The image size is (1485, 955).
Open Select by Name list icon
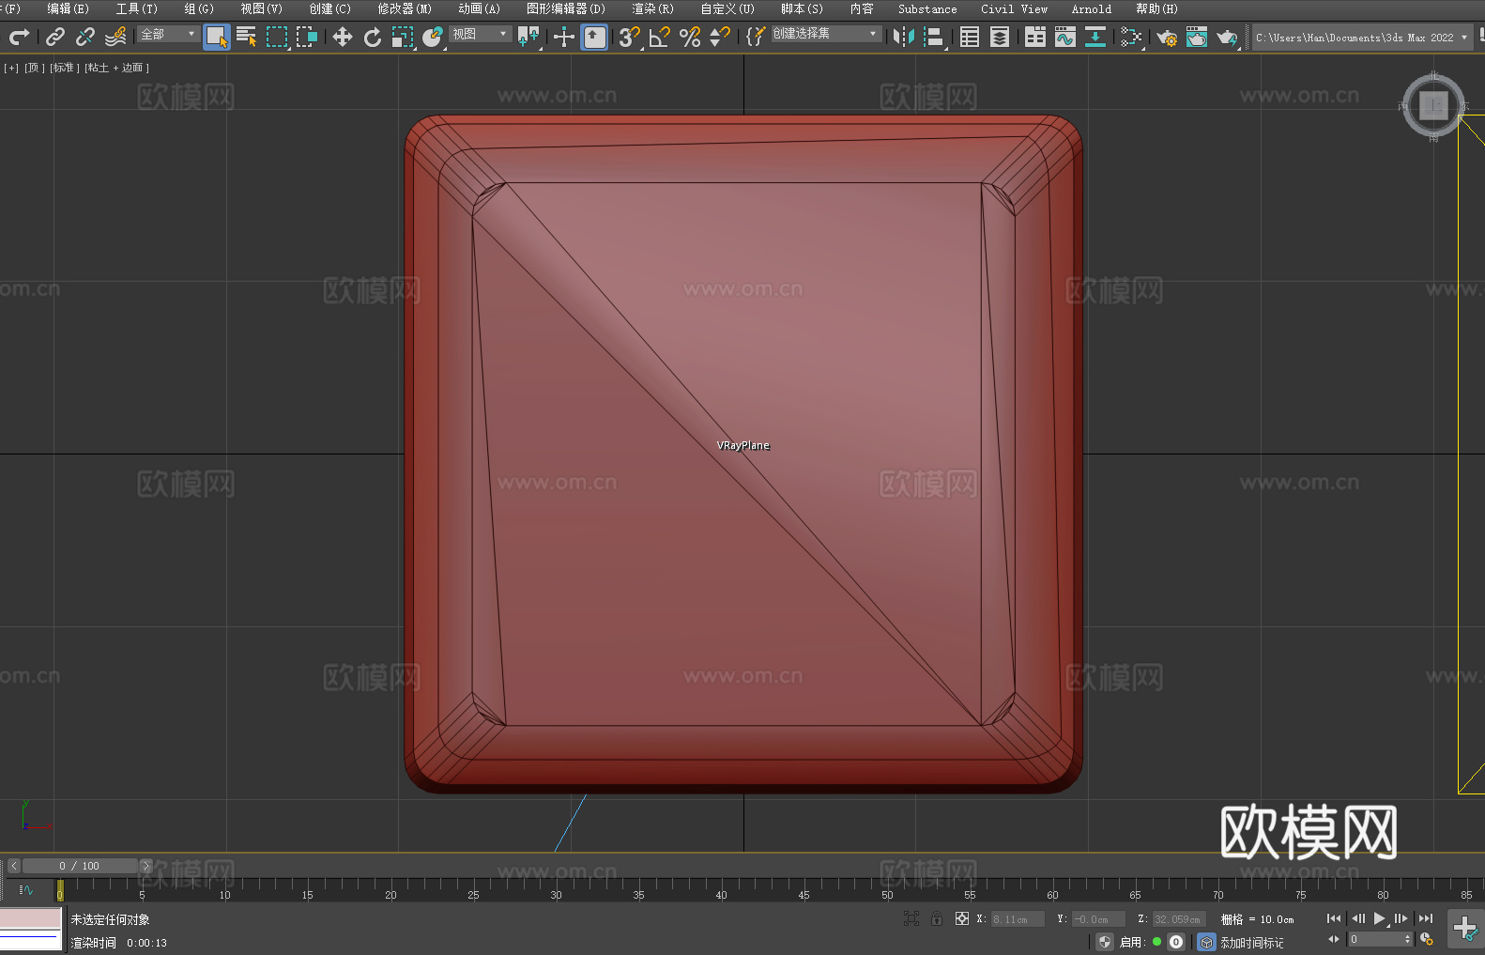click(x=247, y=37)
